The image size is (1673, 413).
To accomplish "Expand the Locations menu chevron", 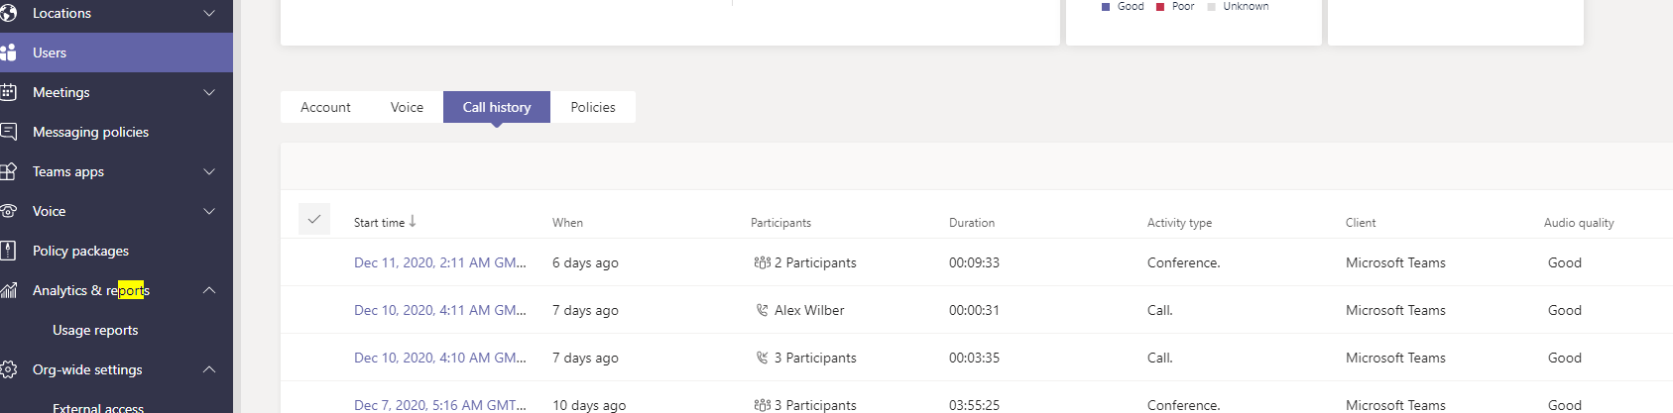I will (x=209, y=13).
